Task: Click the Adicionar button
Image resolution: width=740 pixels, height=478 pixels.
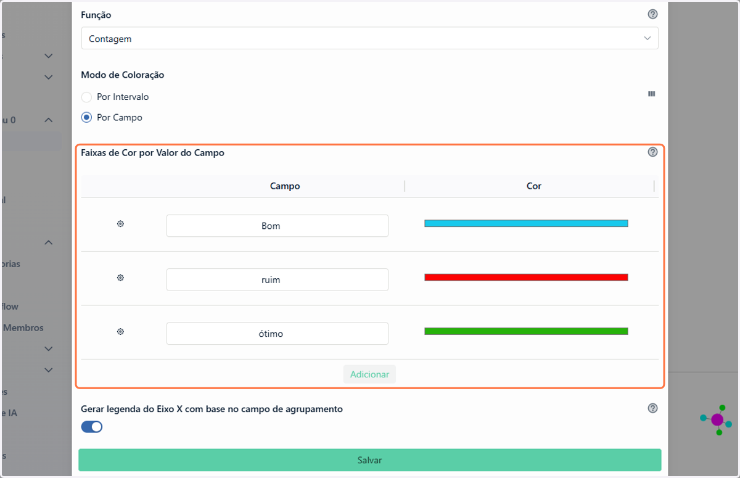Action: [x=369, y=374]
